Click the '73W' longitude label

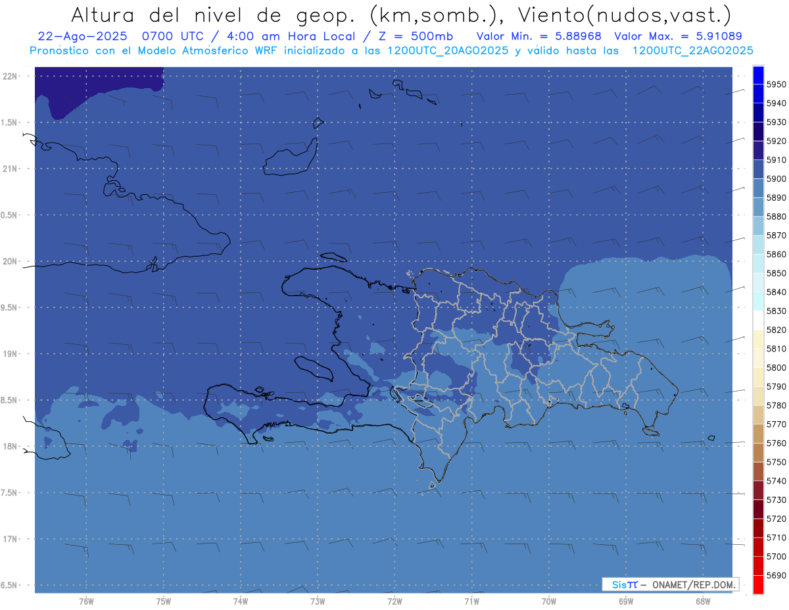318,601
